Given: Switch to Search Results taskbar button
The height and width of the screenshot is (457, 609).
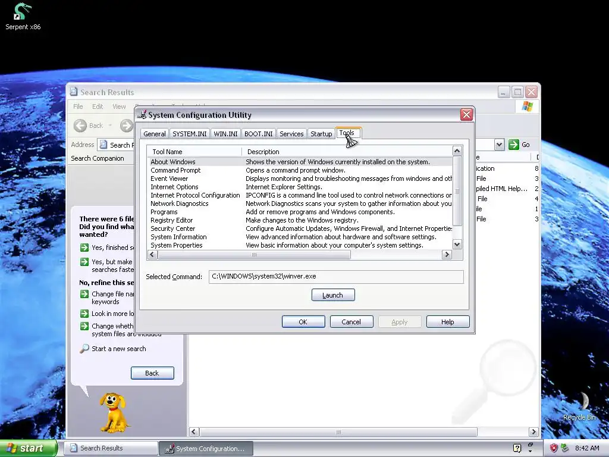Looking at the screenshot, I should 111,448.
